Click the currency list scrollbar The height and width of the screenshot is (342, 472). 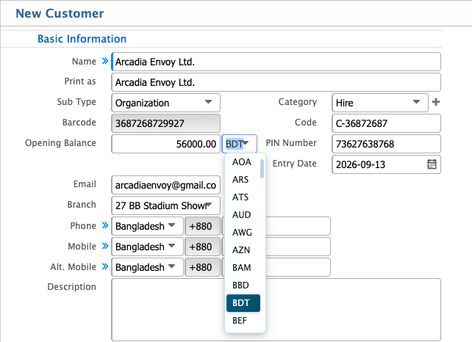tap(262, 169)
